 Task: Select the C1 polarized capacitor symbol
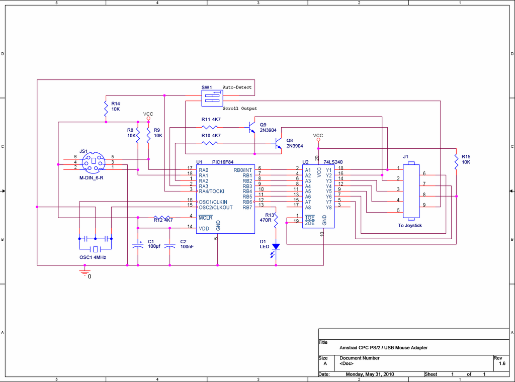coord(138,245)
